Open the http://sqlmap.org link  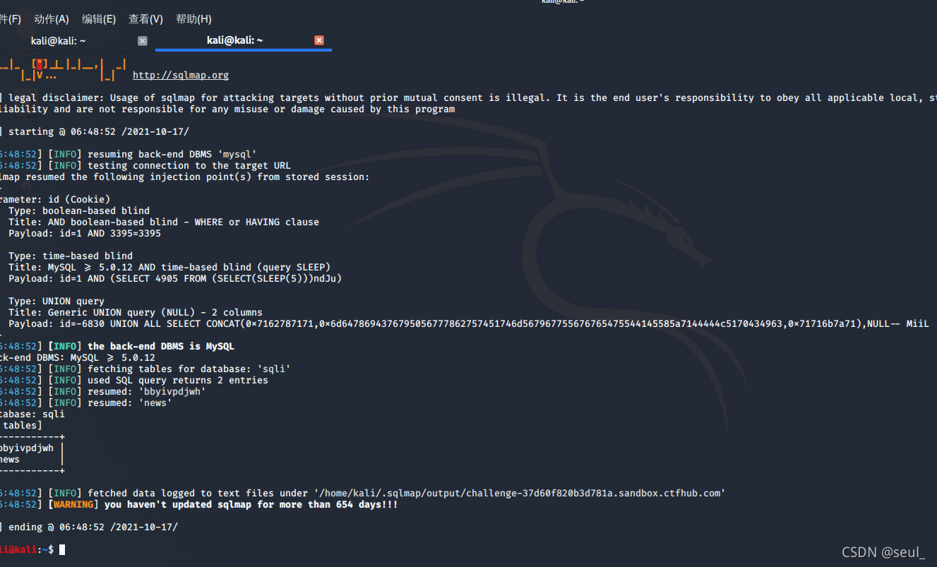click(181, 75)
